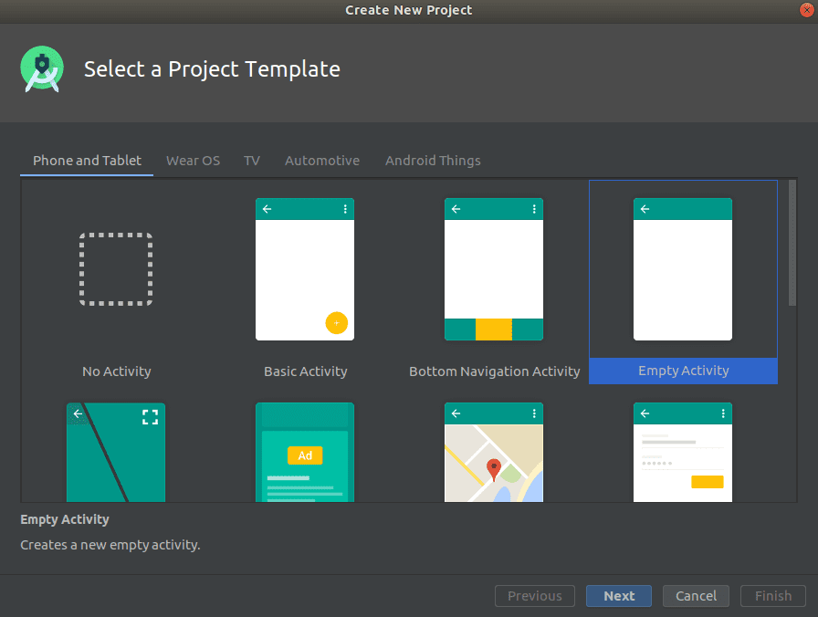Click the No Activity label text
Image resolution: width=818 pixels, height=617 pixels.
pos(116,371)
